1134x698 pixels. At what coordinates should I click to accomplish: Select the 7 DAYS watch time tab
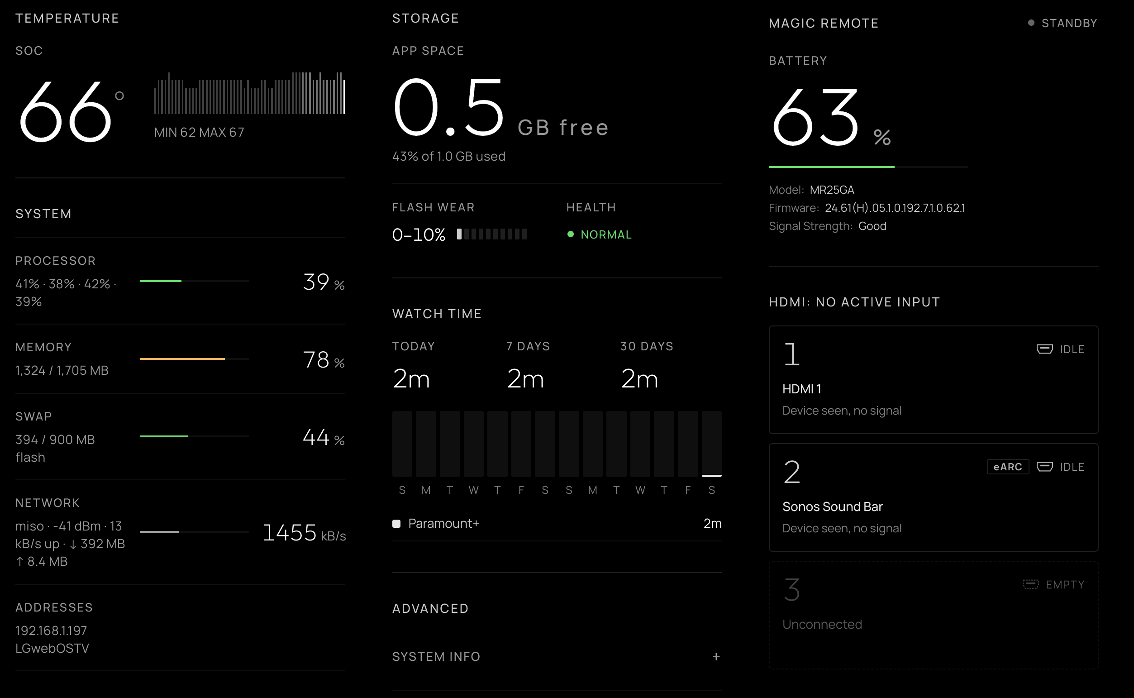click(x=528, y=346)
